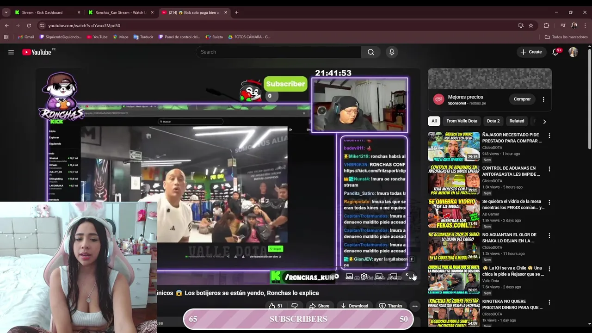Viewport: 592px width, 333px height.
Task: Toggle autoplay switch in player controls
Action: point(336,277)
